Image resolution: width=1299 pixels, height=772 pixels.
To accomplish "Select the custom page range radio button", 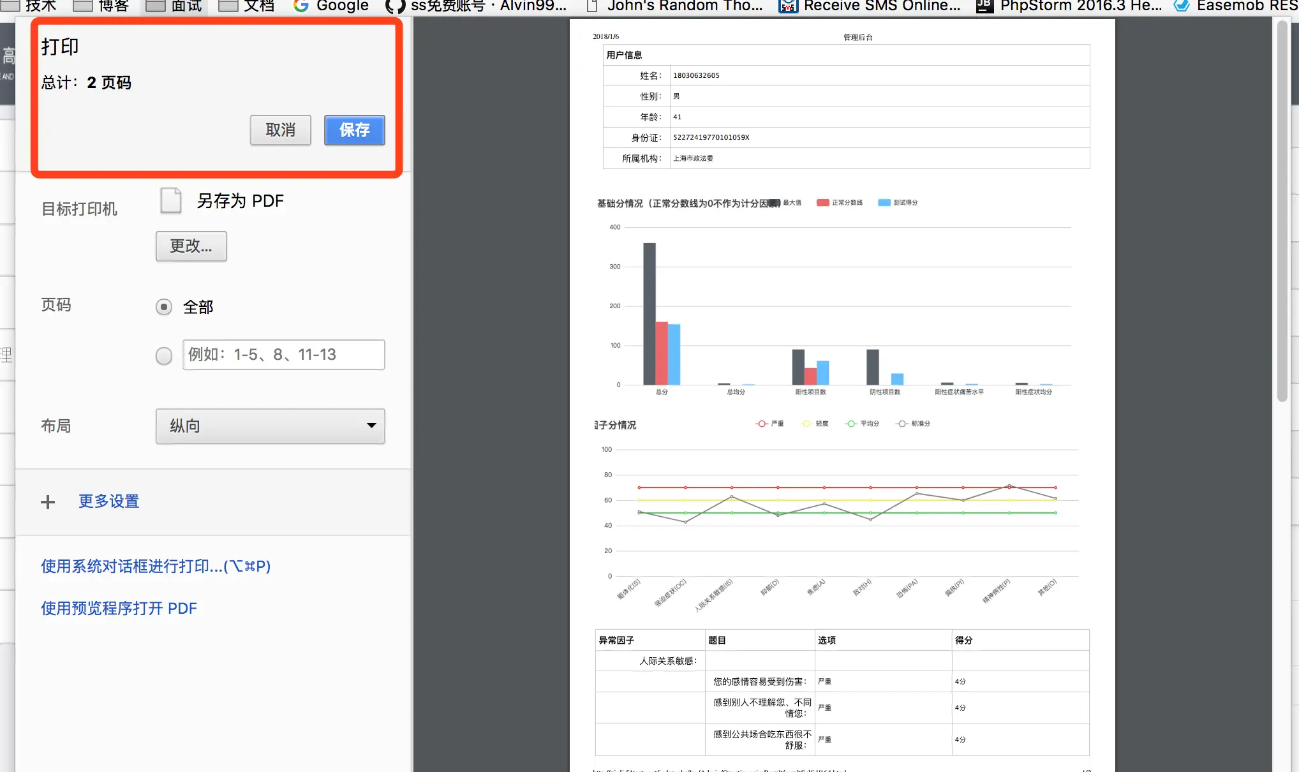I will (164, 355).
